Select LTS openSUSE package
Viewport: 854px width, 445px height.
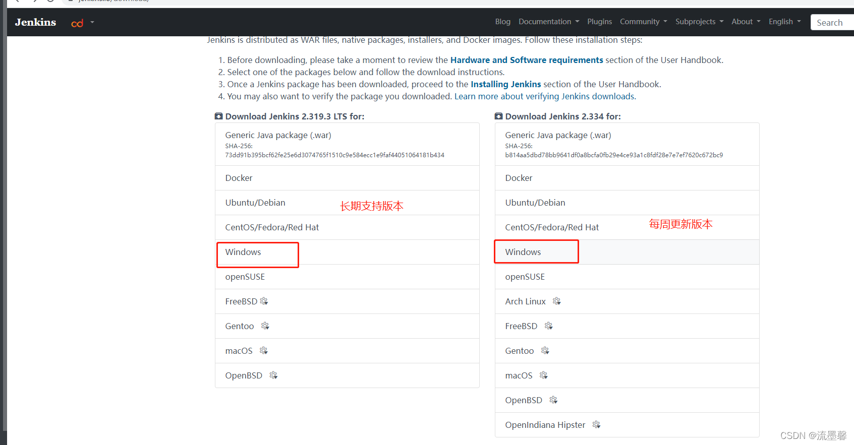tap(347, 277)
